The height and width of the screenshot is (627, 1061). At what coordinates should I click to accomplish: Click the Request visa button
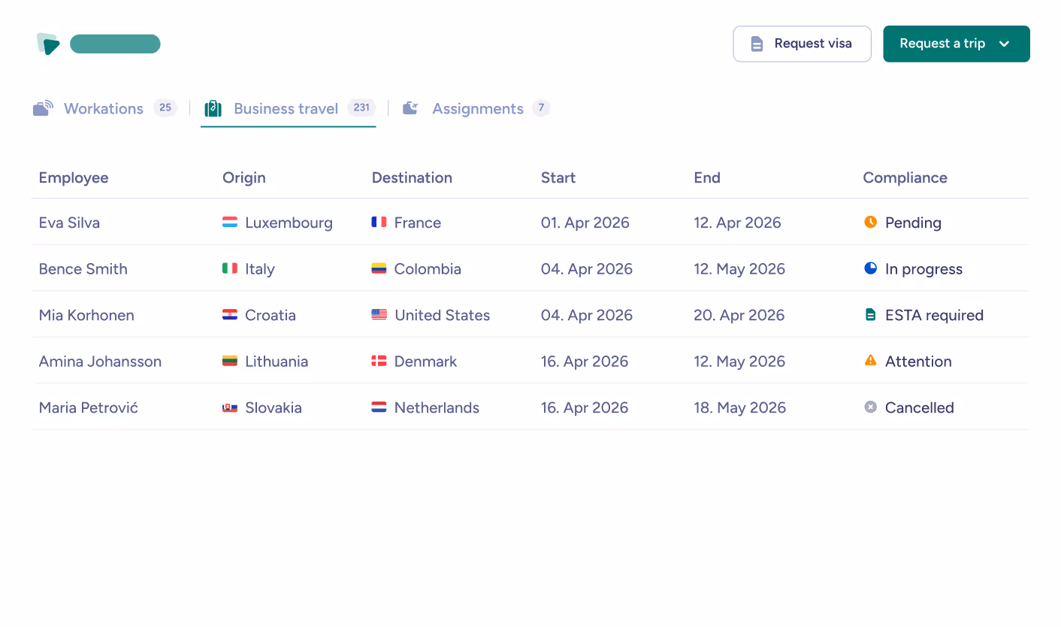(802, 44)
